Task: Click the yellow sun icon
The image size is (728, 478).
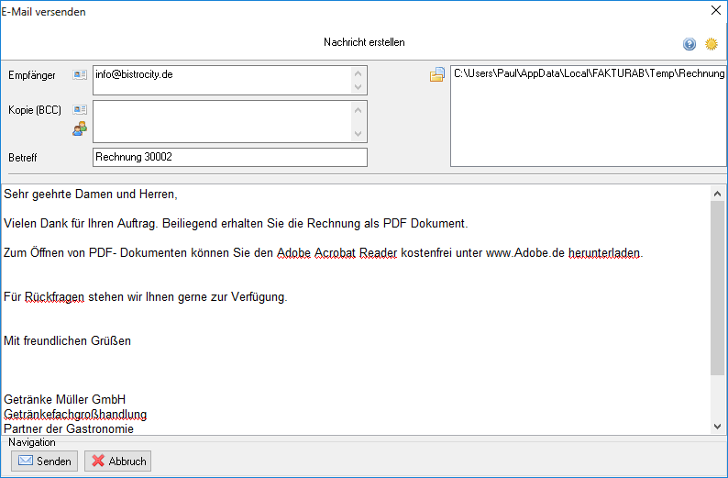Action: pos(711,44)
